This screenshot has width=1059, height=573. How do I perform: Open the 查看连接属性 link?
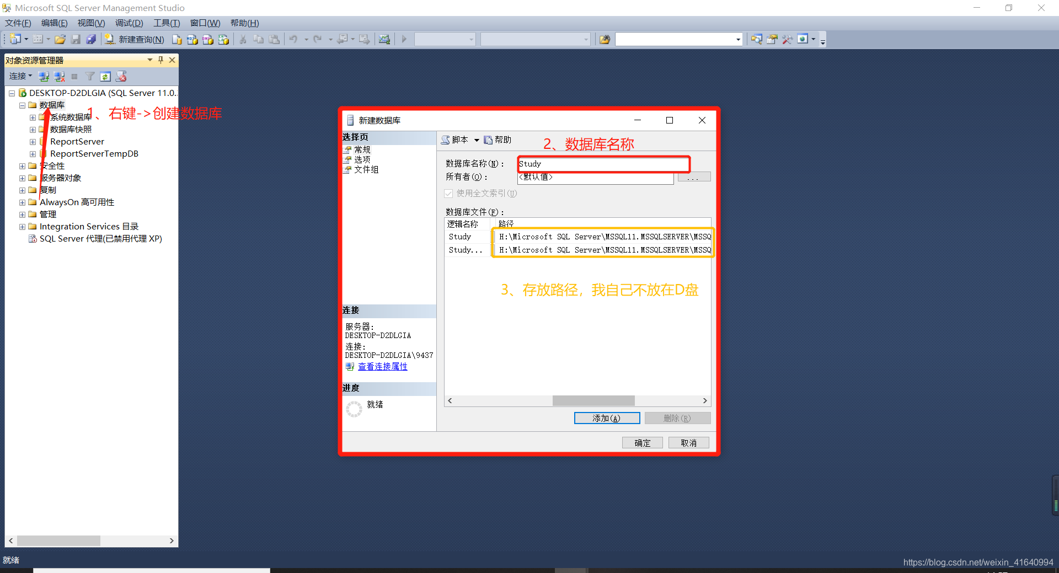point(383,367)
